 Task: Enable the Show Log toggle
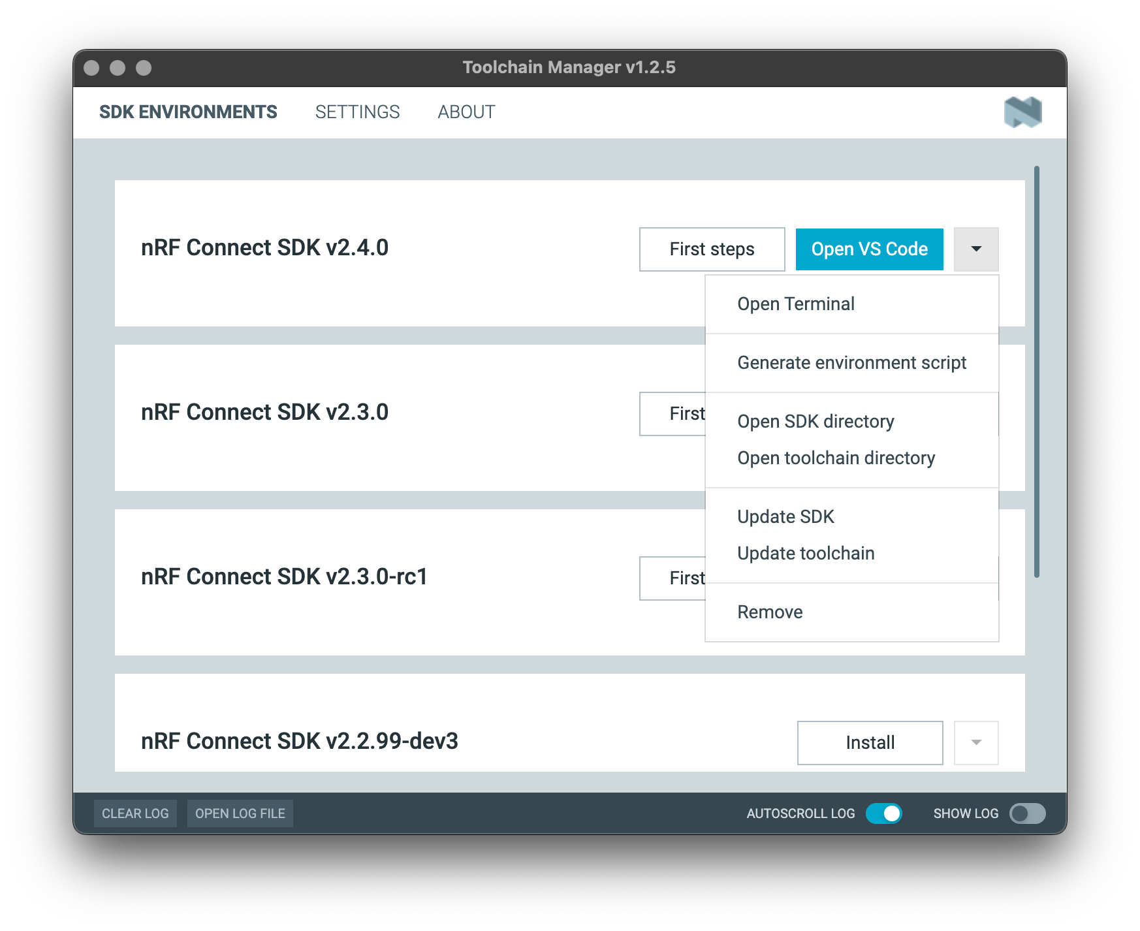tap(1027, 813)
